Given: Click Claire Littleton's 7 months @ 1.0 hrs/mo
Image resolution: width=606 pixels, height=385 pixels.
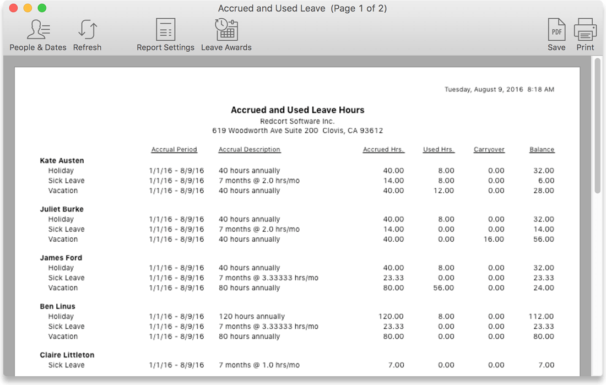Looking at the screenshot, I should [259, 365].
